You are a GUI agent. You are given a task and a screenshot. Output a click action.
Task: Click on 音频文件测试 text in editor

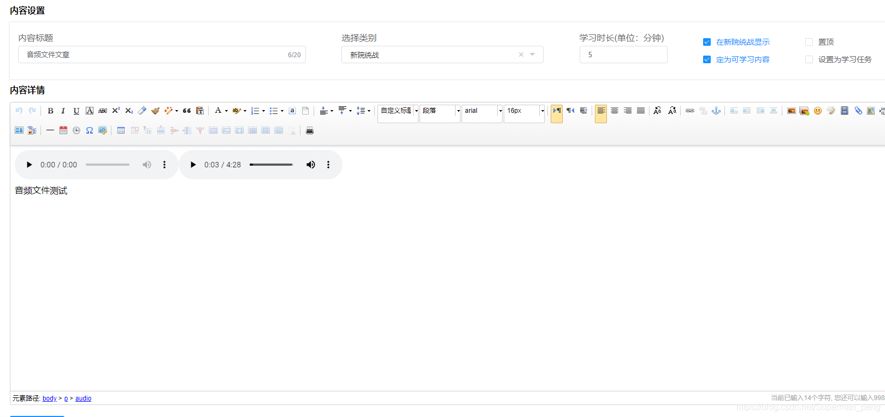click(x=41, y=190)
